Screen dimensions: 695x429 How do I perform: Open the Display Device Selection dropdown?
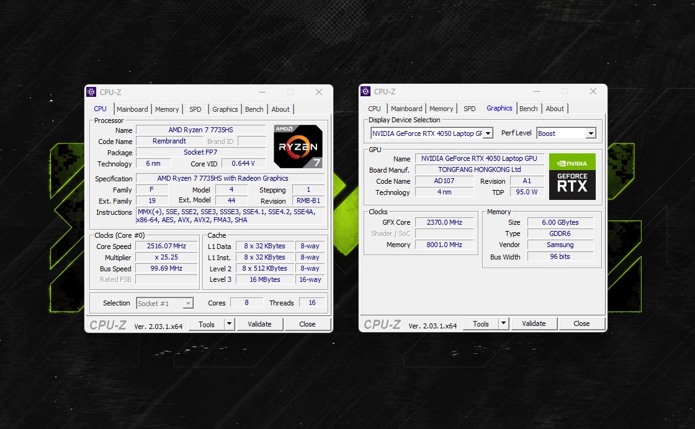[488, 133]
